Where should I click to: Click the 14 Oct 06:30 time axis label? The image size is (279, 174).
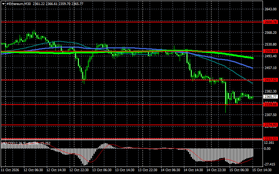tap(170, 170)
